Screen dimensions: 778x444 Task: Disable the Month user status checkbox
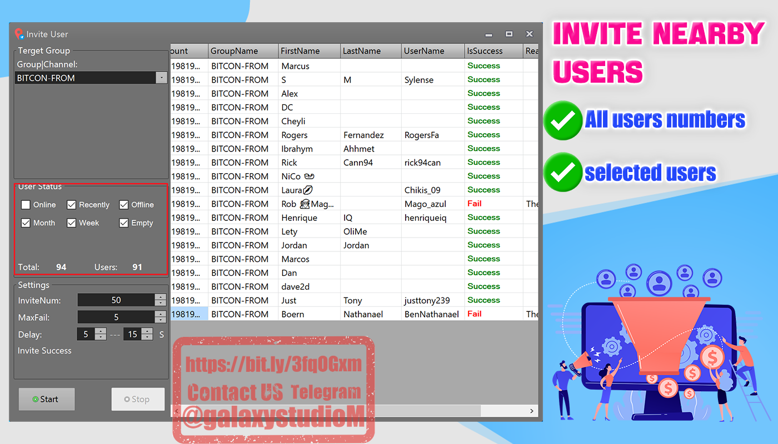click(26, 223)
